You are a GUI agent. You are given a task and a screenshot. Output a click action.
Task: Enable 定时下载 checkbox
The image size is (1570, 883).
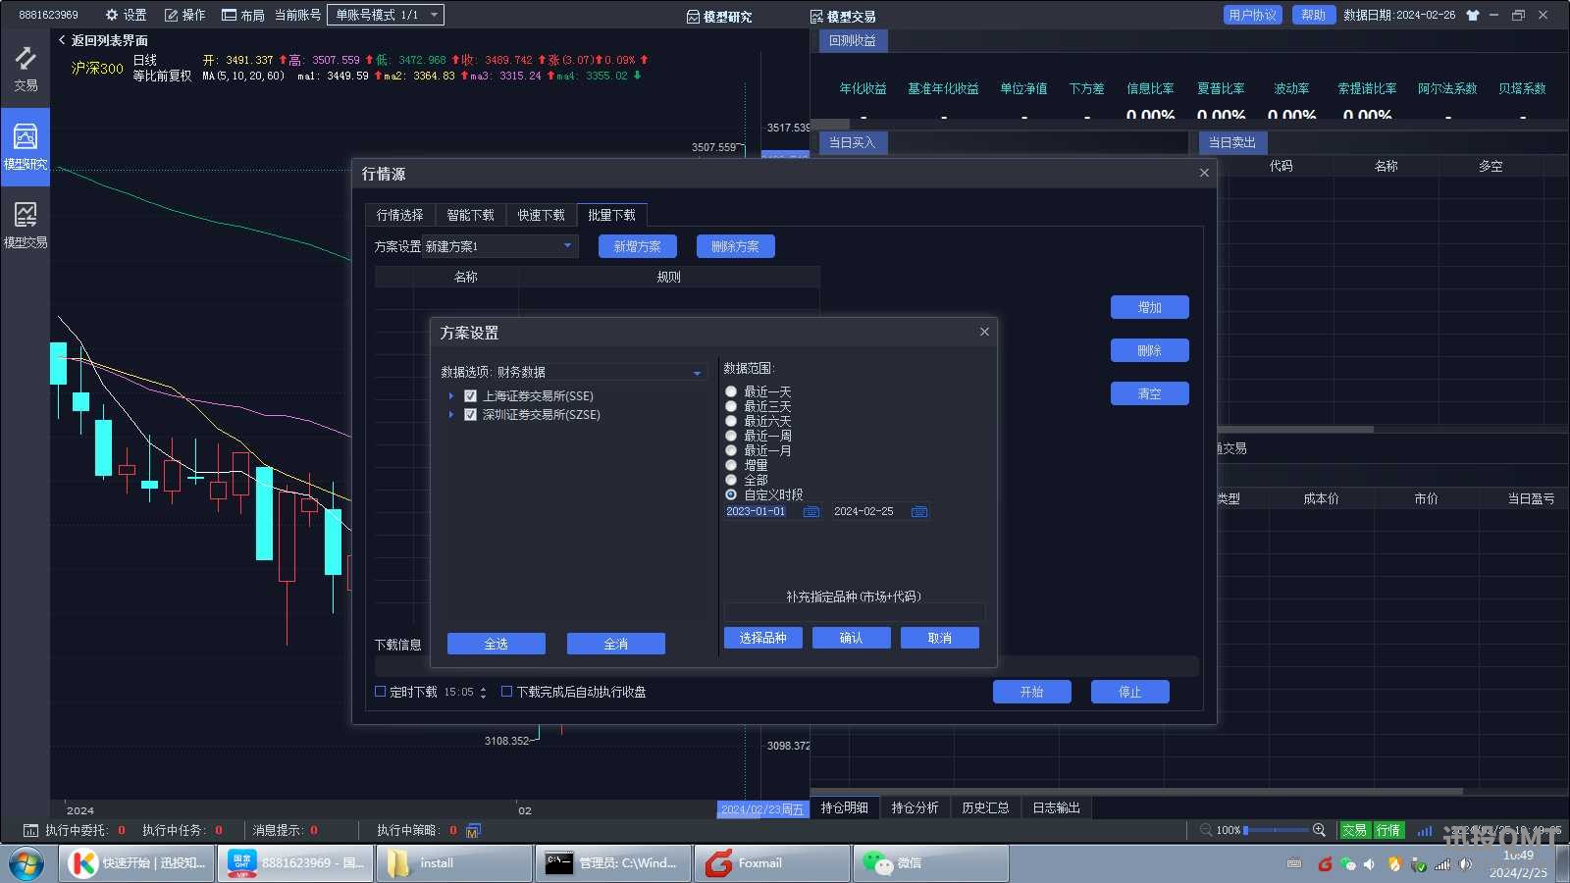click(x=380, y=692)
